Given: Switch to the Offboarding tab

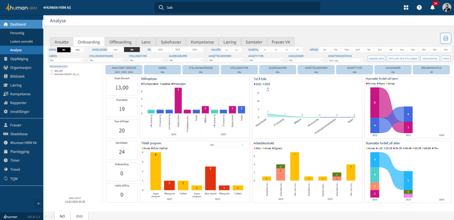Looking at the screenshot, I should (x=120, y=42).
